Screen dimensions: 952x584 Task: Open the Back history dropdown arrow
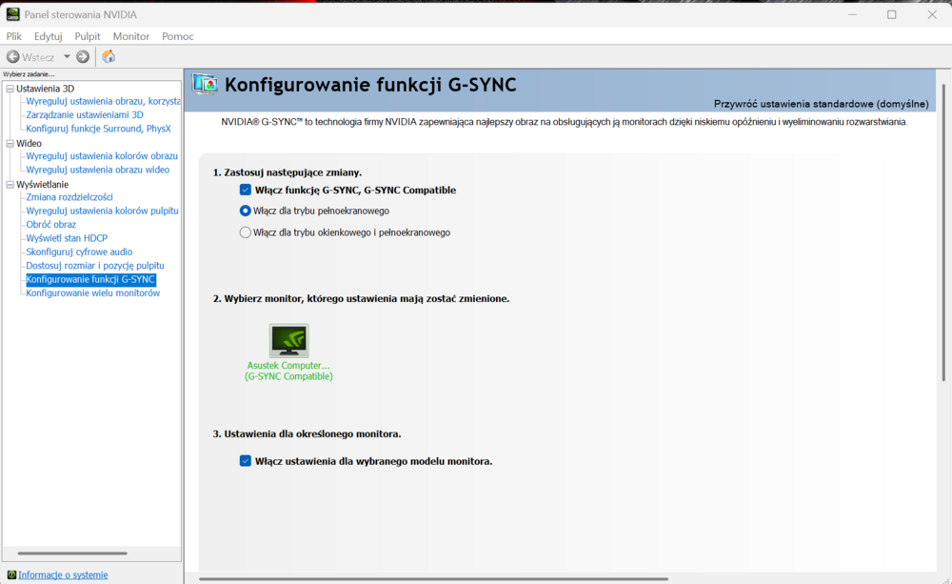[x=67, y=56]
